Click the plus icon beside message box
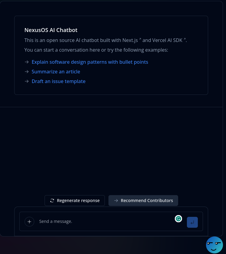 click(29, 221)
